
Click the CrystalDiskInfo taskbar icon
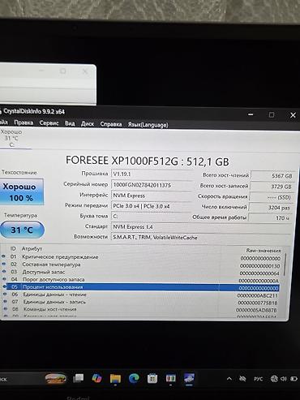pos(189,378)
